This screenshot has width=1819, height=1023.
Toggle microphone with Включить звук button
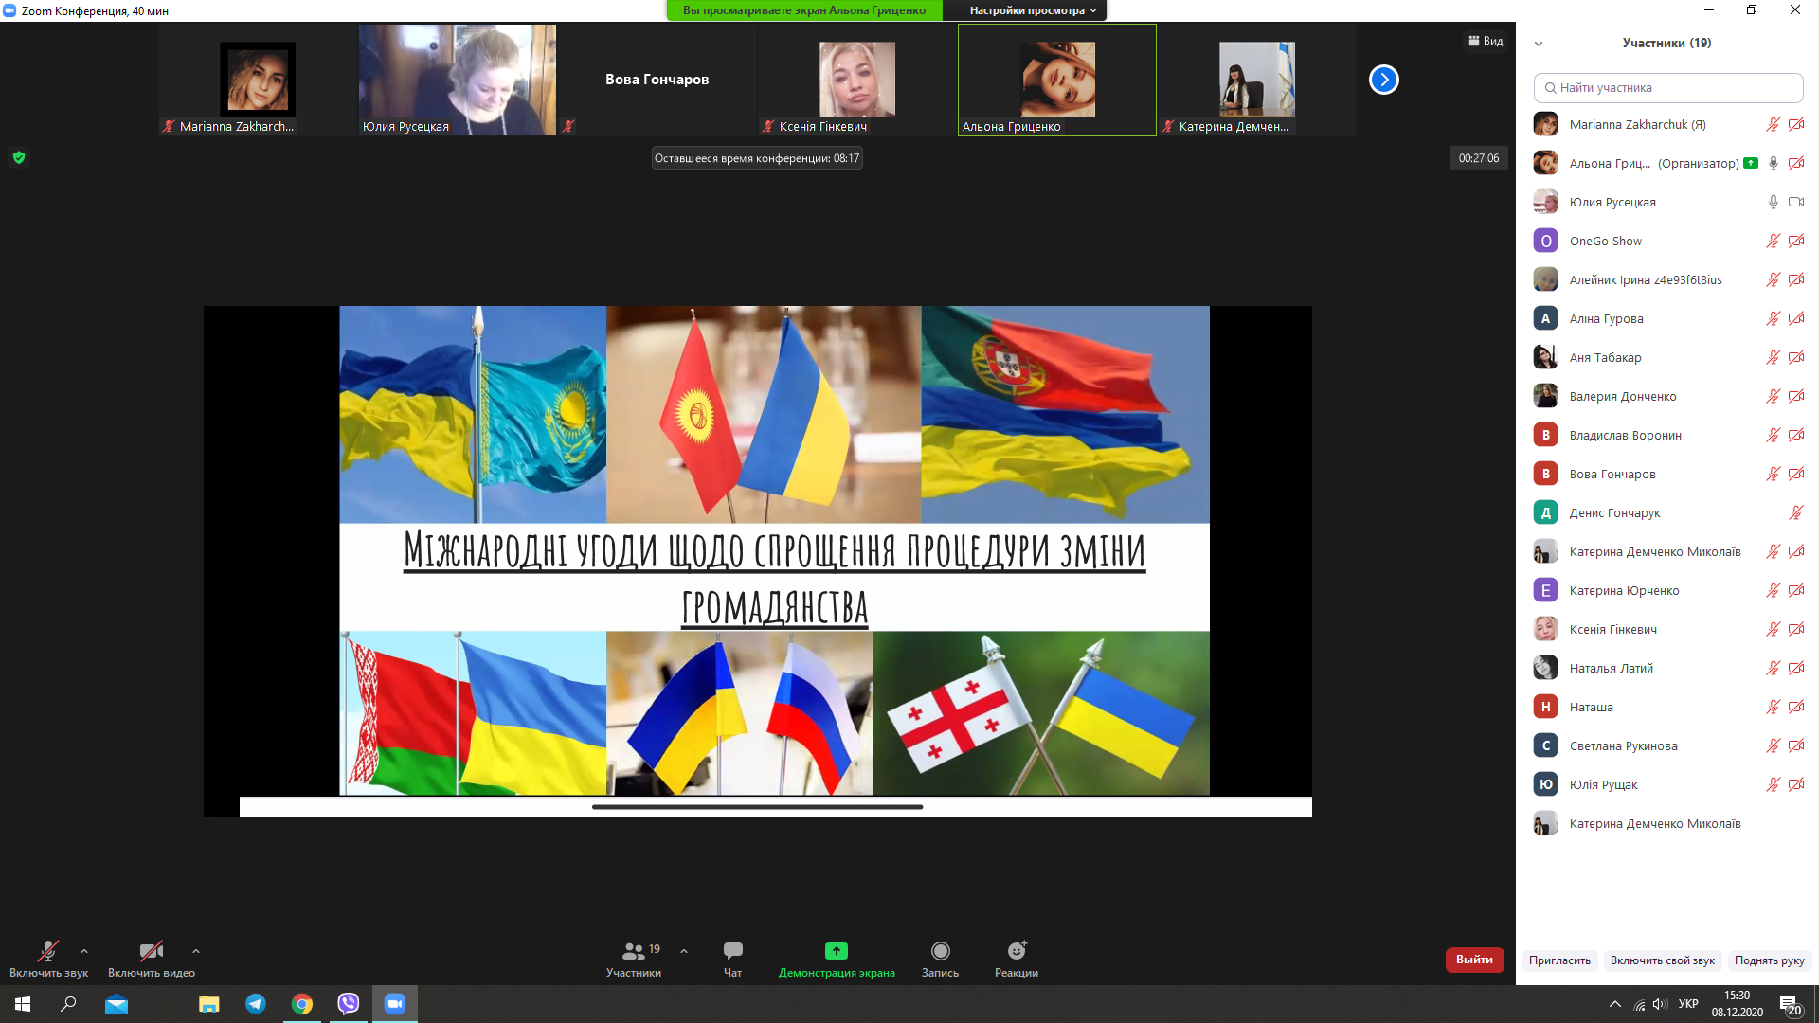point(48,957)
